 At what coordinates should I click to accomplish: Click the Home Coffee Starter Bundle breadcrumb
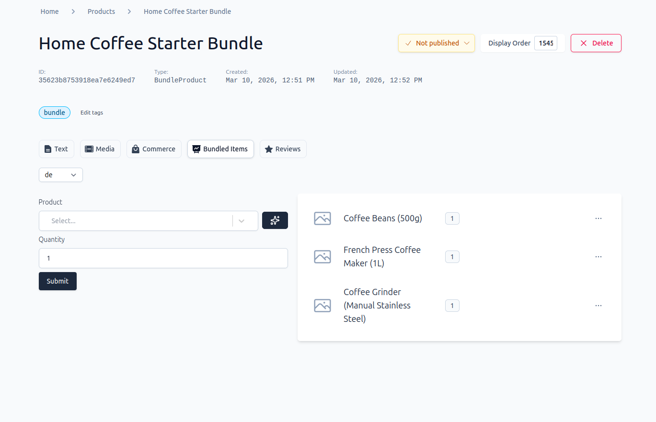coord(187,11)
